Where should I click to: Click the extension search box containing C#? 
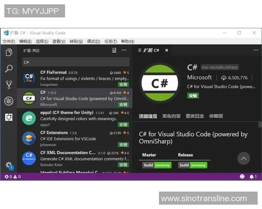tap(76, 62)
